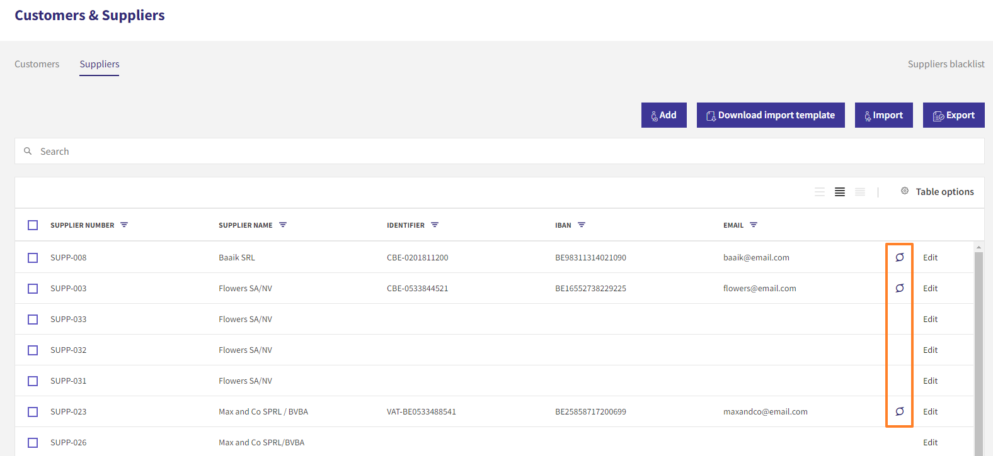
Task: Click Max and Co SPRL / BVBA name
Action: [263, 411]
